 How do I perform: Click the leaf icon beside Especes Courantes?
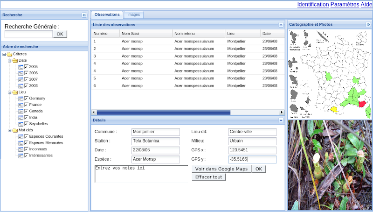click(x=21, y=137)
